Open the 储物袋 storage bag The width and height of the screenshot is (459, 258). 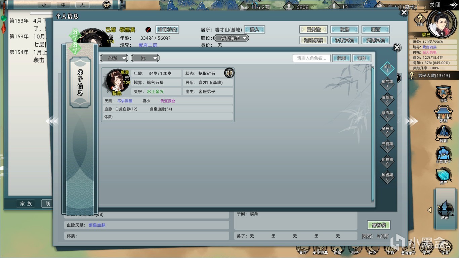(x=379, y=225)
